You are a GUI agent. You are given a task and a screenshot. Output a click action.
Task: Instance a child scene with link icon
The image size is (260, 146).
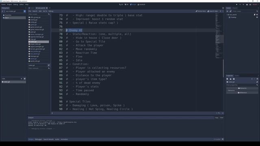pos(230,11)
